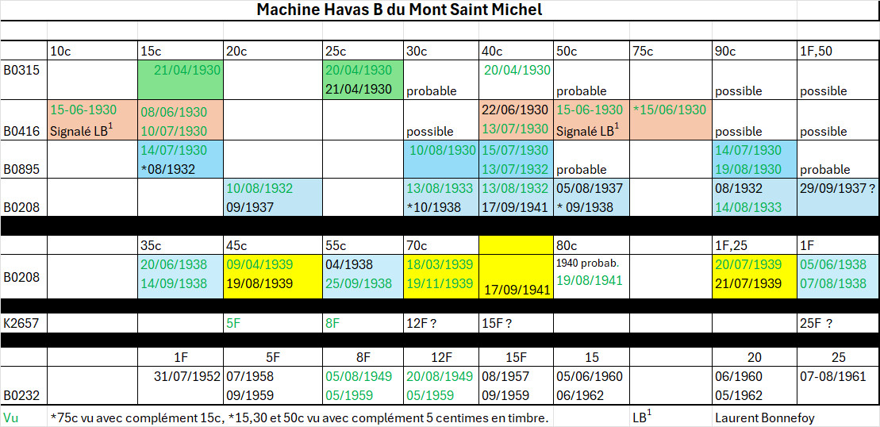The width and height of the screenshot is (880, 427).
Task: Select the '* 09/1938' cell under 50c
Action: click(584, 208)
